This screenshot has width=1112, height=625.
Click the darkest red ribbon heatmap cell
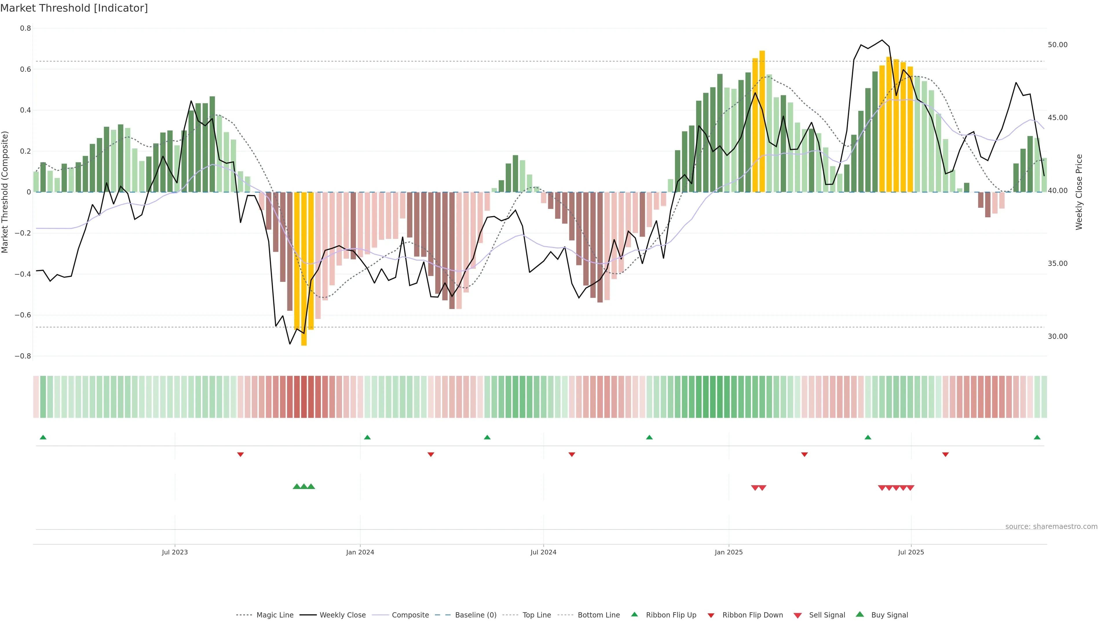[304, 397]
